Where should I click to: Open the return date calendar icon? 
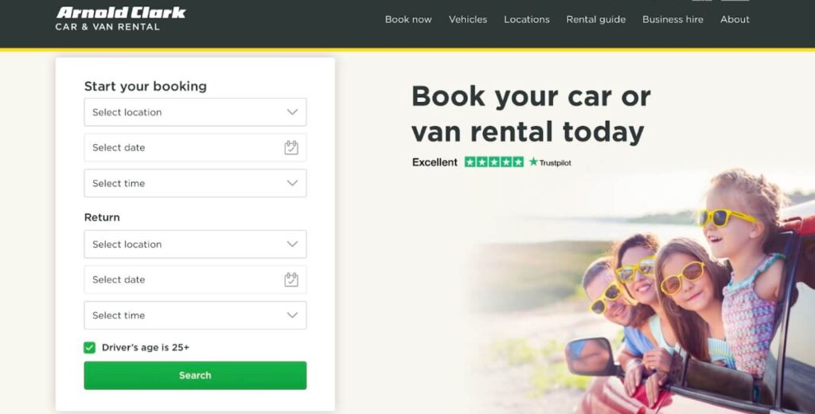pos(291,279)
